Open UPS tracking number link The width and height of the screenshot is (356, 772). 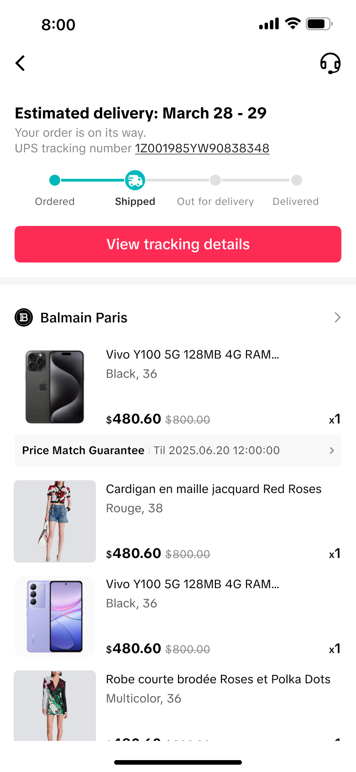click(202, 149)
